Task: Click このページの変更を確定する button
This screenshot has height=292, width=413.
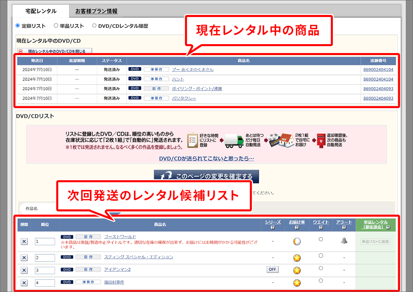Action: [206, 177]
